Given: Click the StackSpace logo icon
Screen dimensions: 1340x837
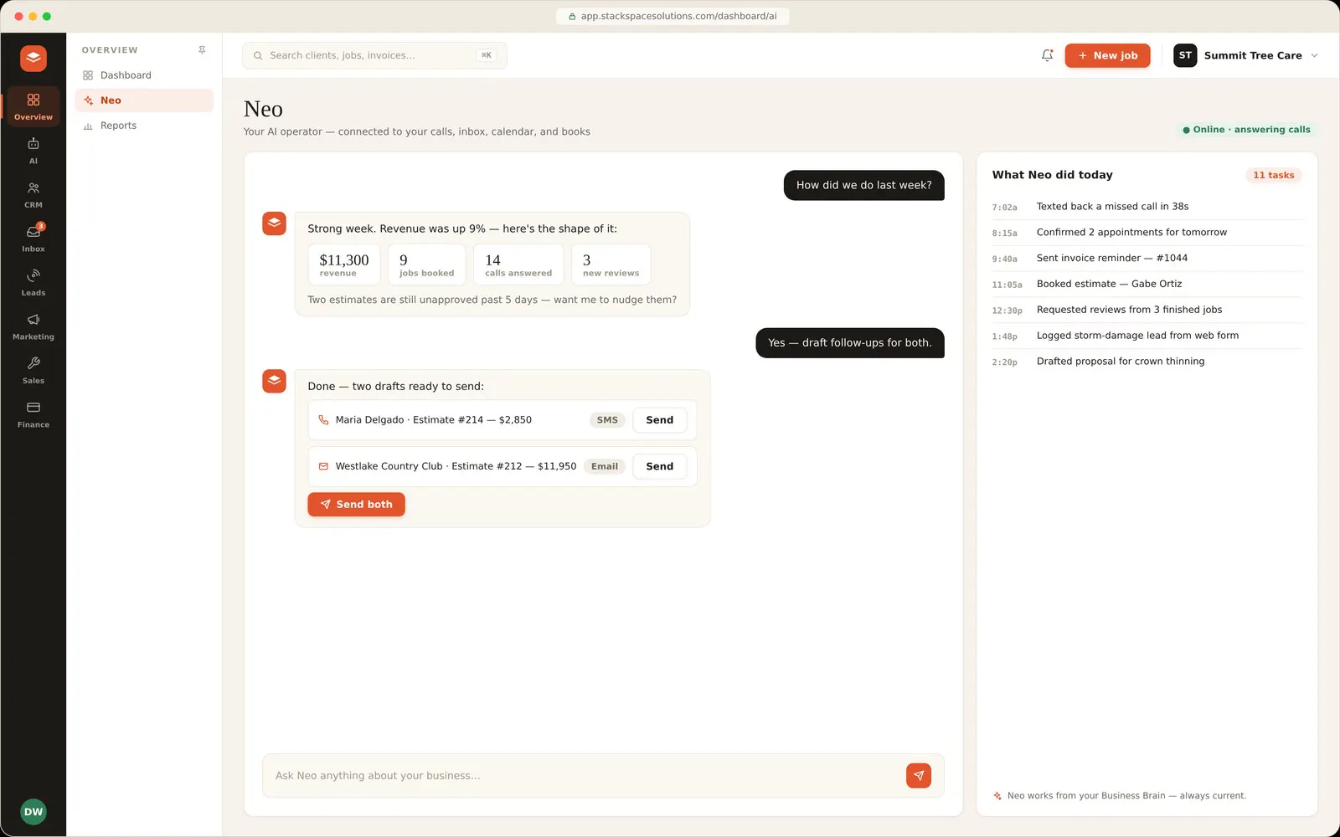Looking at the screenshot, I should [33, 59].
